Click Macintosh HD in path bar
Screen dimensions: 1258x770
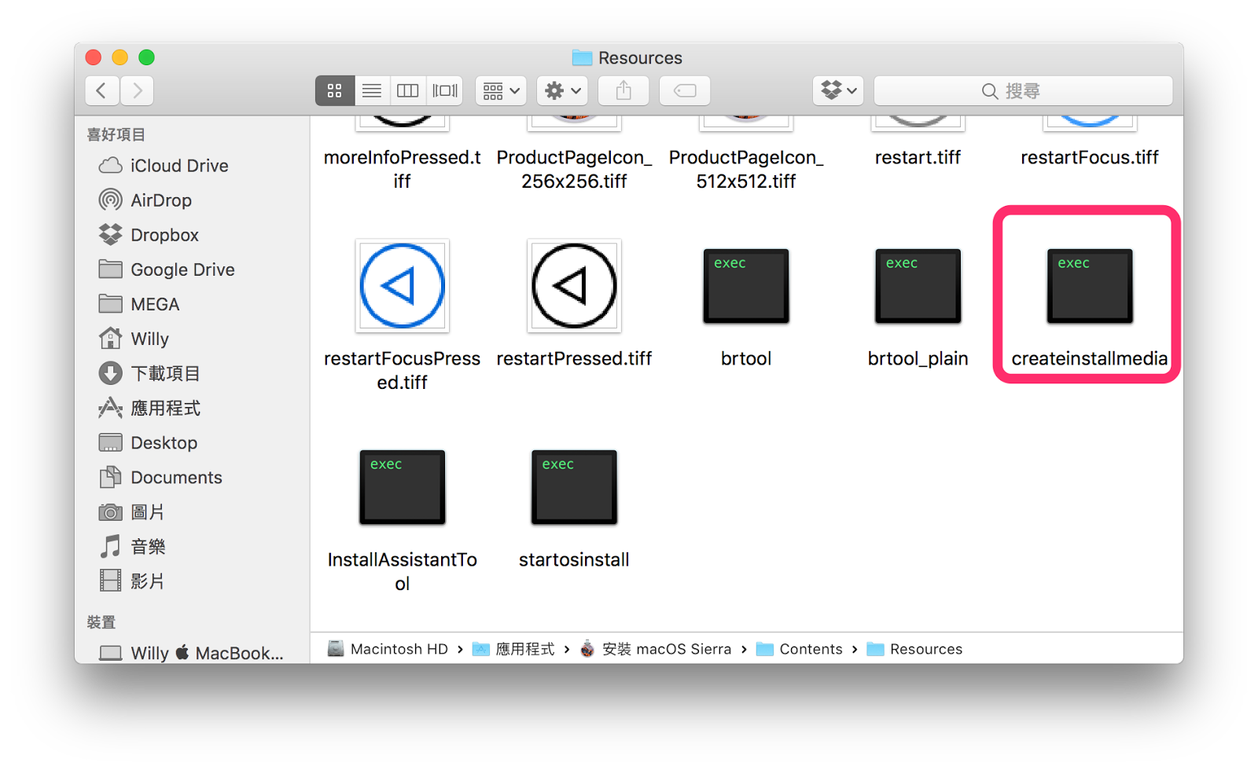388,649
